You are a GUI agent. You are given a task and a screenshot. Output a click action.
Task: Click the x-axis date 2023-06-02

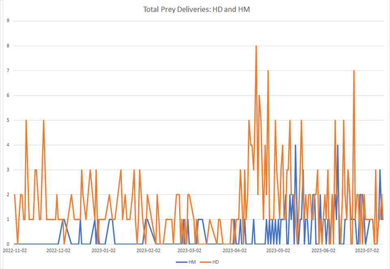pos(323,250)
